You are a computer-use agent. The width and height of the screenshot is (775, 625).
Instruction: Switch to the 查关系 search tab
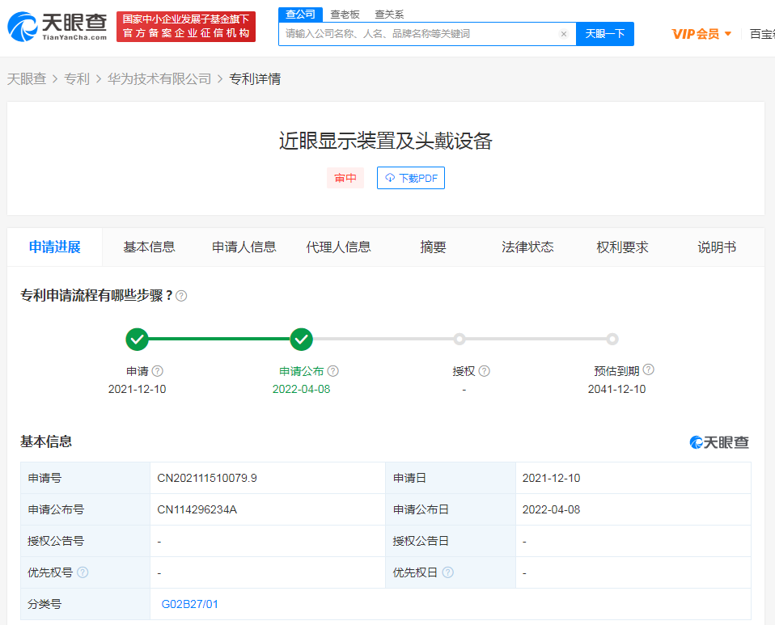(x=389, y=15)
